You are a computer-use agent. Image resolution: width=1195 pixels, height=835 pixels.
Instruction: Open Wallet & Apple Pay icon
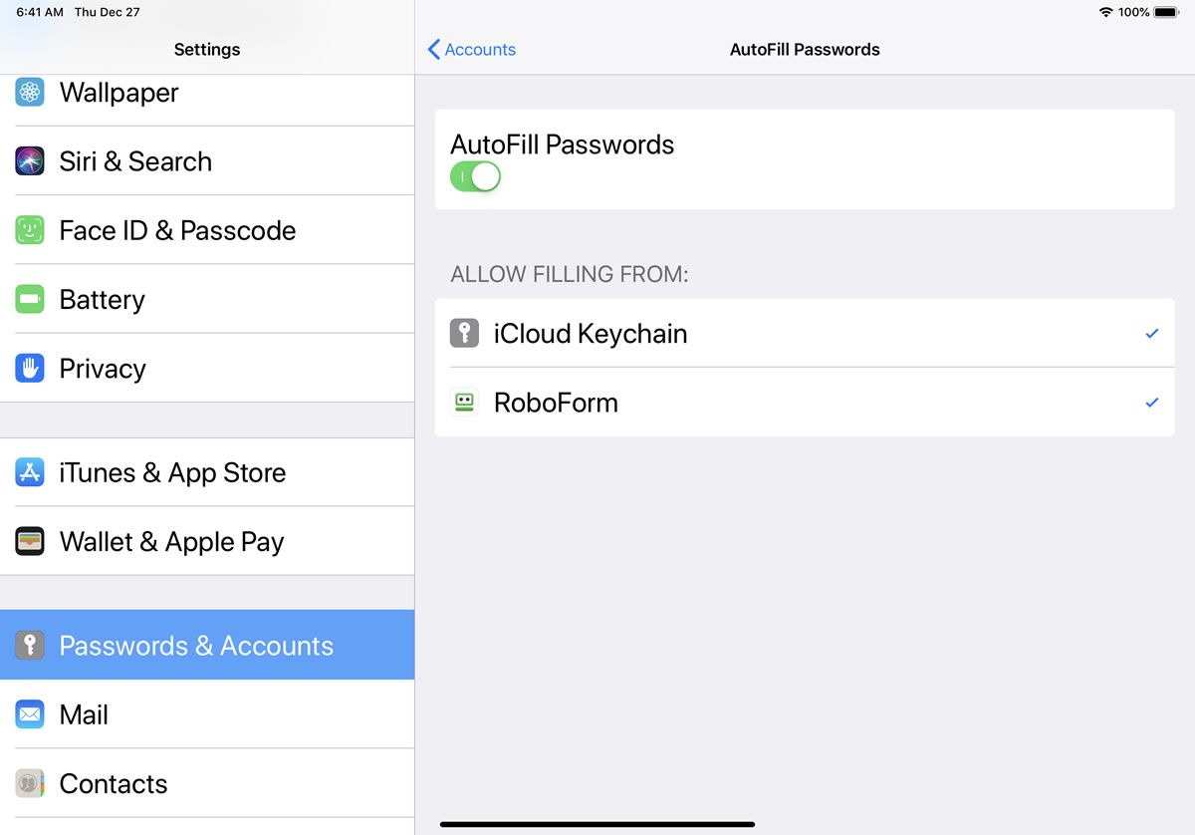(30, 542)
